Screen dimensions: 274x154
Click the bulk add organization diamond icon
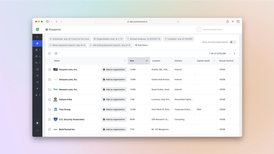tap(56, 53)
